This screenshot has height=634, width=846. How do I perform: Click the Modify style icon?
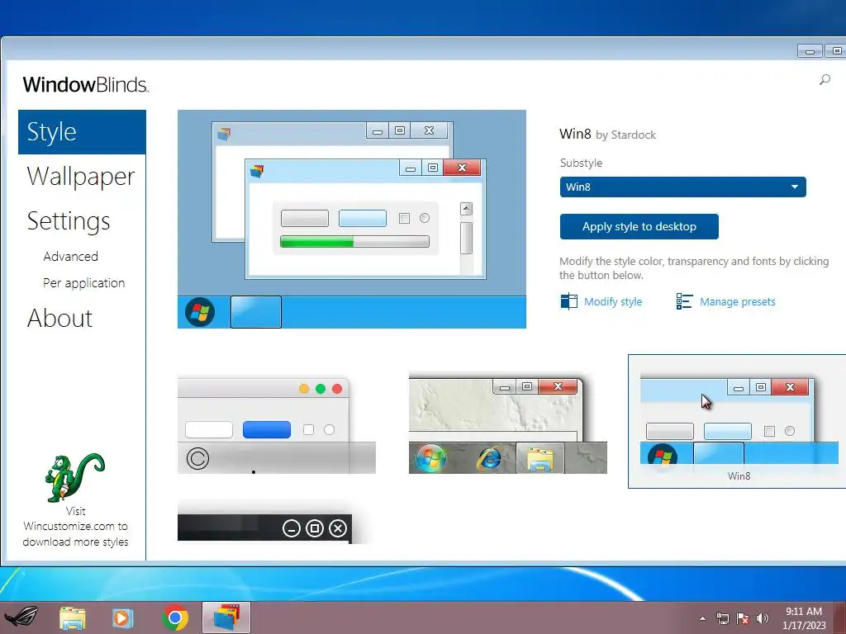point(568,301)
